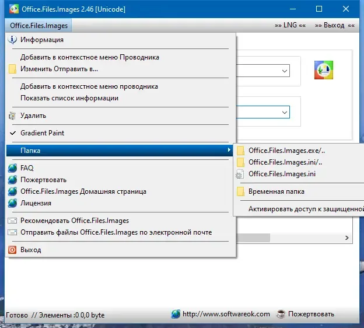This screenshot has height=328, width=364.
Task: Click the coffee cup icon in status bar
Action: tap(281, 314)
